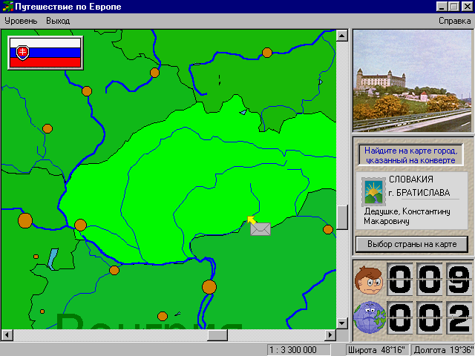Screen dimensions: 475x356
Task: Click the elongated blue lake in the southwest
Action: click(x=53, y=259)
